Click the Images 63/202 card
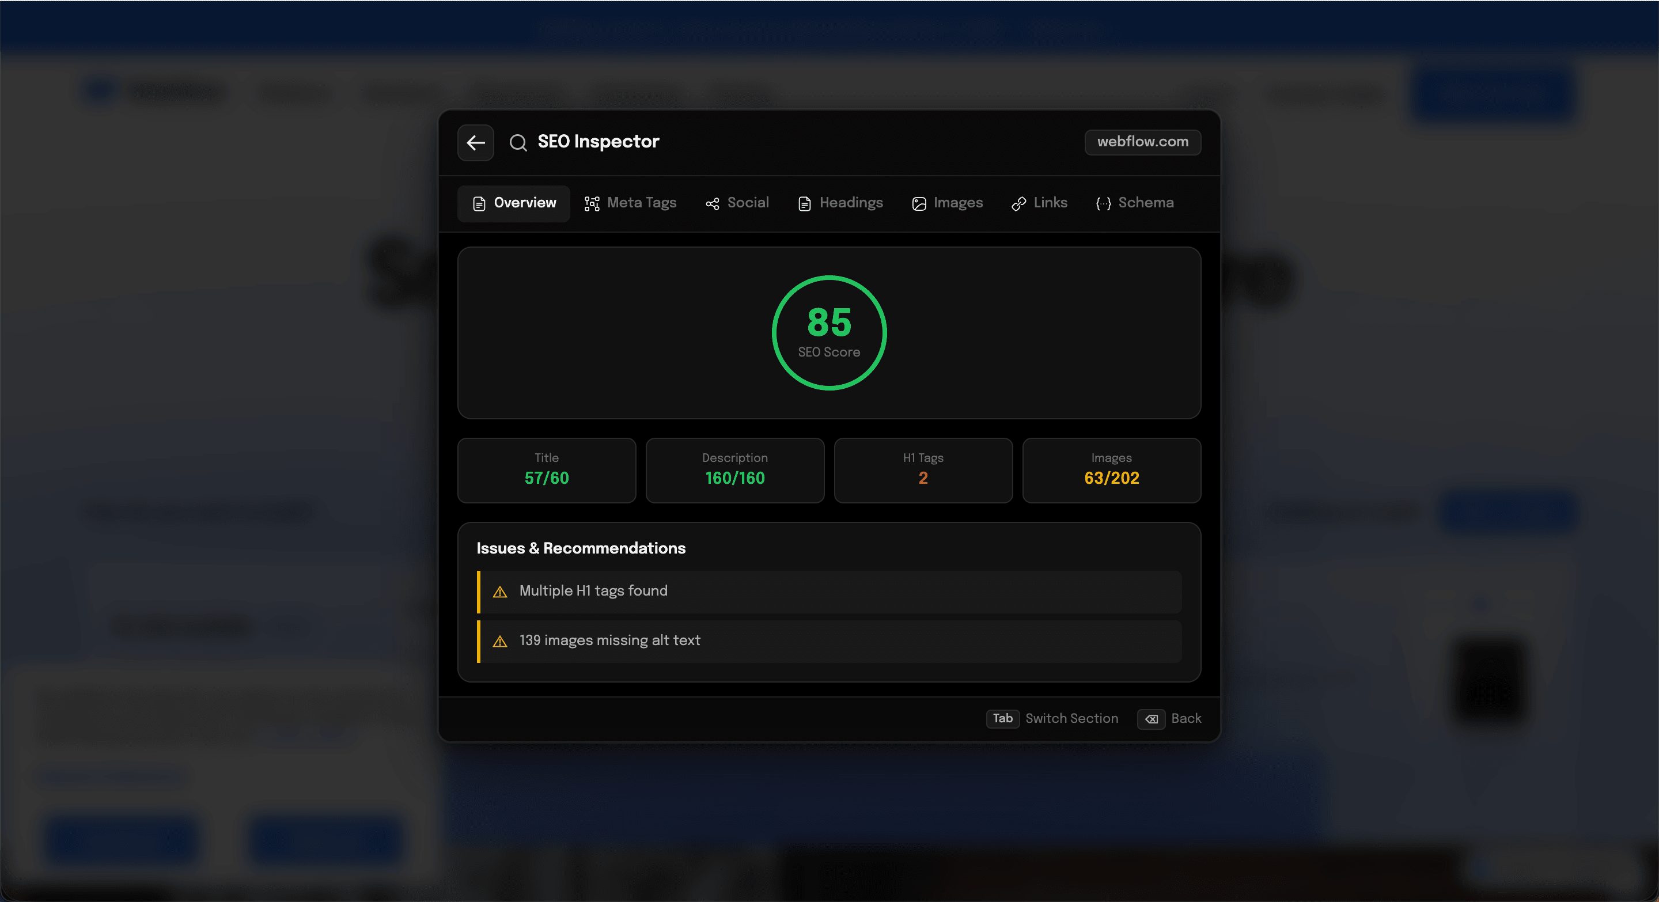 [x=1111, y=470]
